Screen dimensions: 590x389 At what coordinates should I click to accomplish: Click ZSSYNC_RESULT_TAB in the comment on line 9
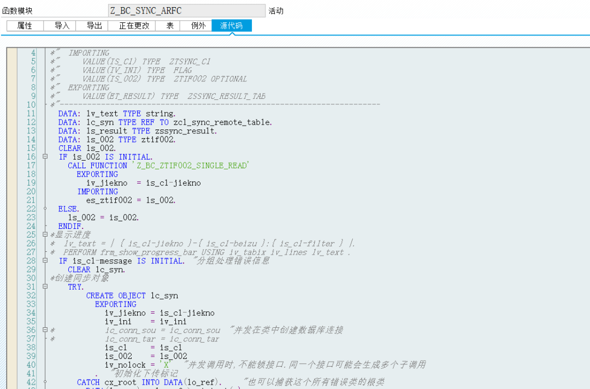227,96
